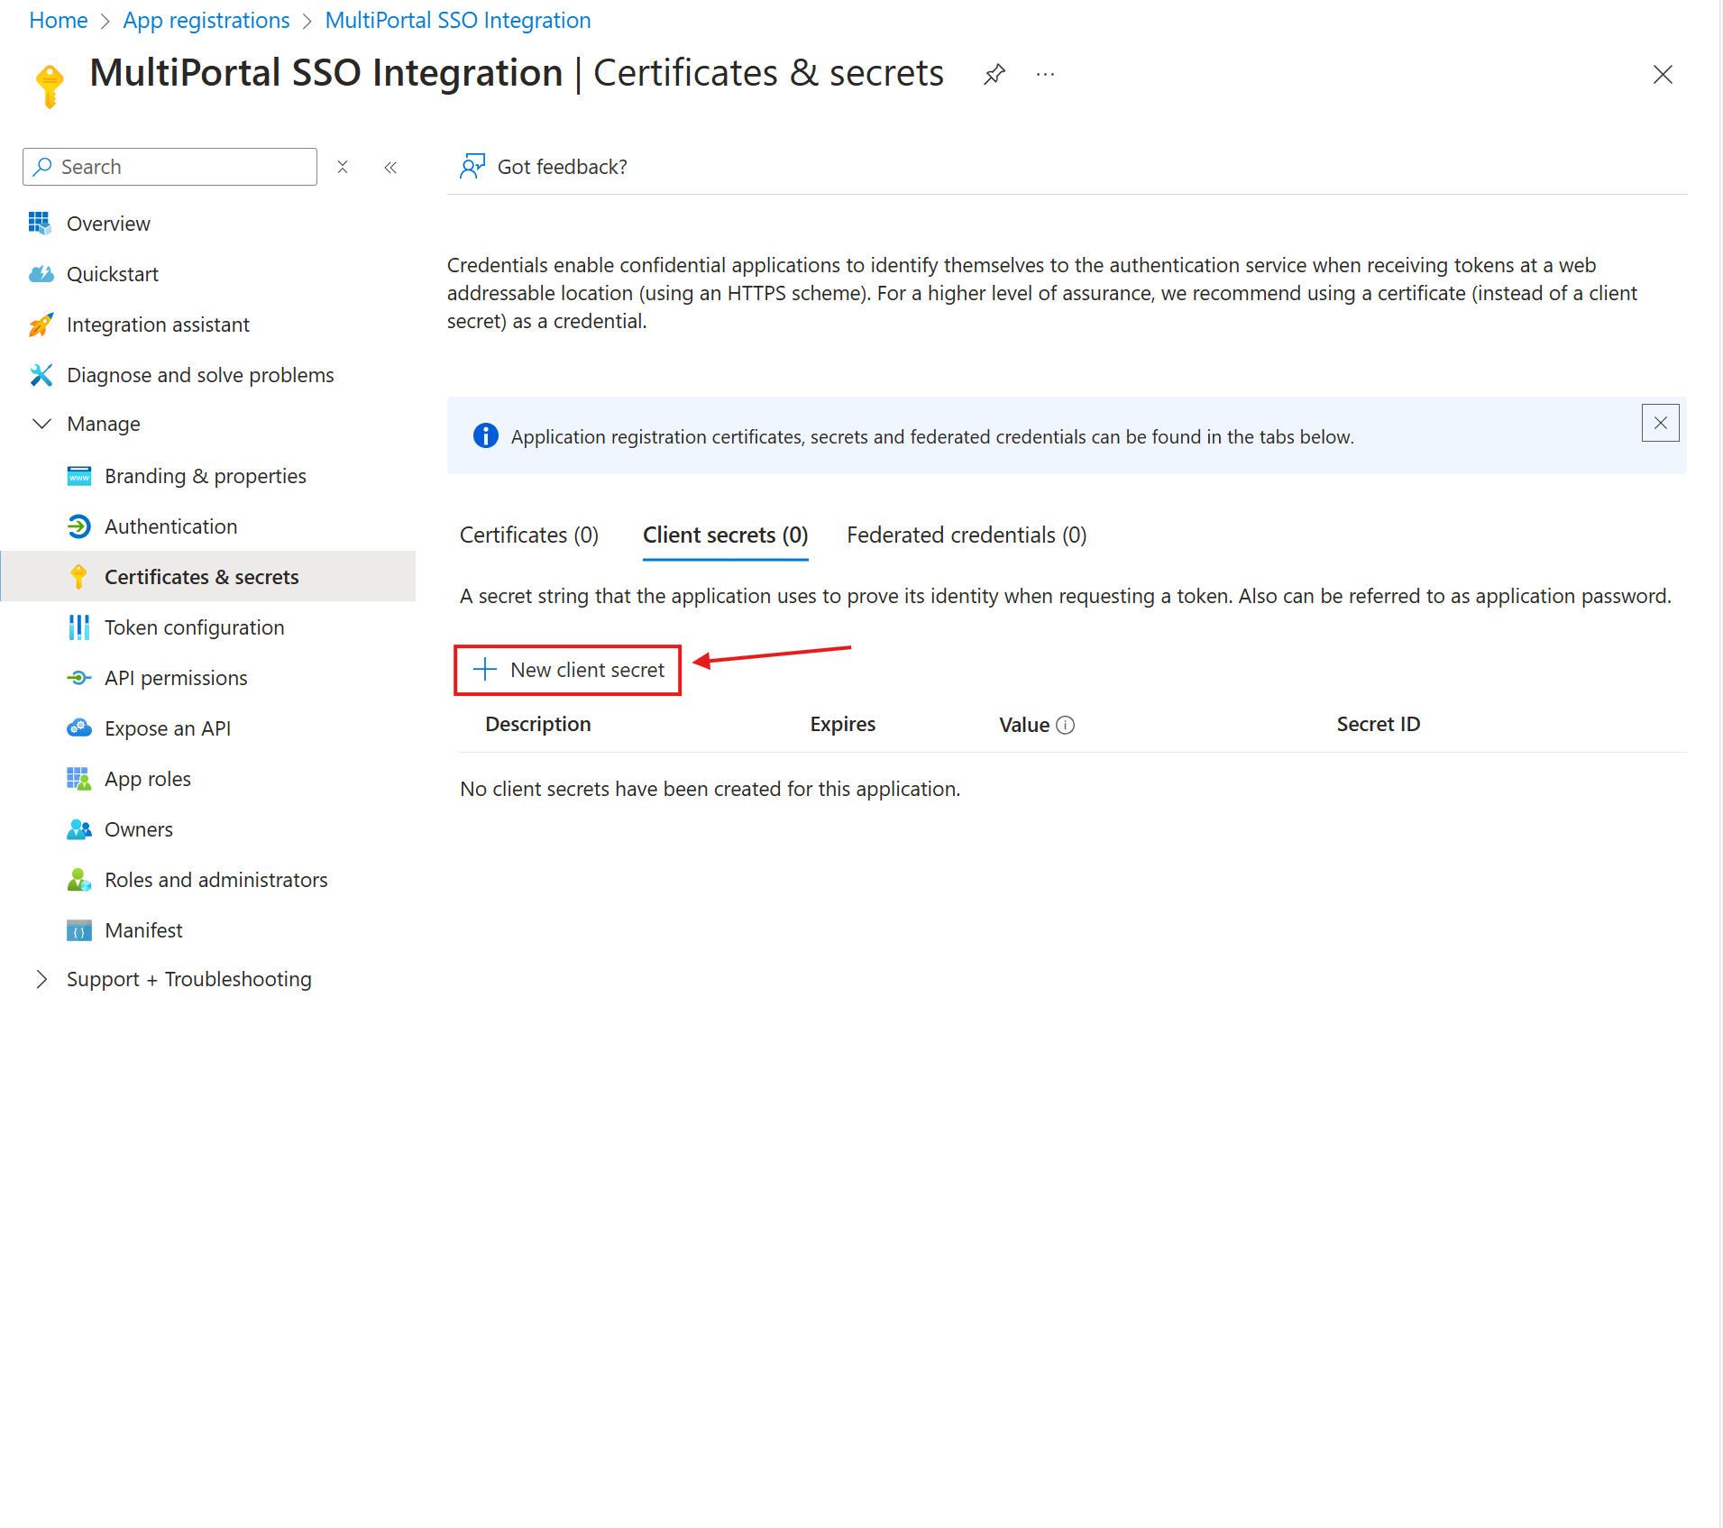
Task: Click the Value column header
Action: tap(1023, 725)
